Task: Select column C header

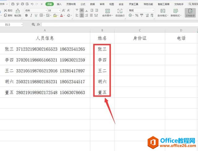Action: (140, 30)
